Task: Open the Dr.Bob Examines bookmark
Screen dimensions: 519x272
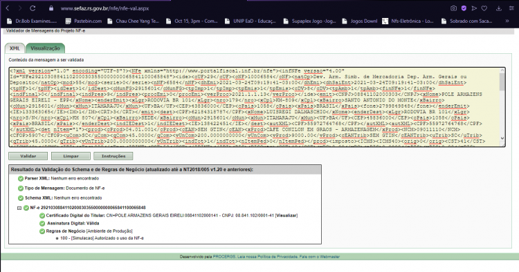Action: pyautogui.click(x=32, y=21)
